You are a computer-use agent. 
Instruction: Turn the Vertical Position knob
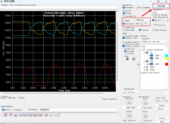[128, 103]
